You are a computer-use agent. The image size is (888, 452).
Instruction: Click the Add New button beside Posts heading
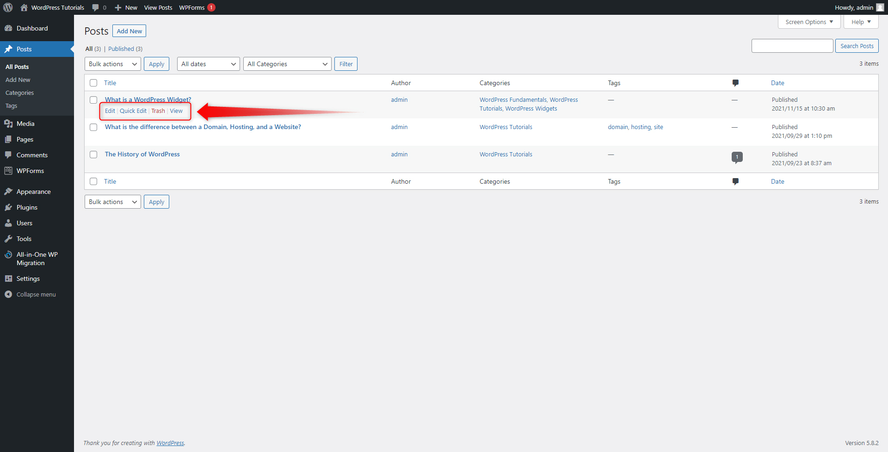coord(129,31)
